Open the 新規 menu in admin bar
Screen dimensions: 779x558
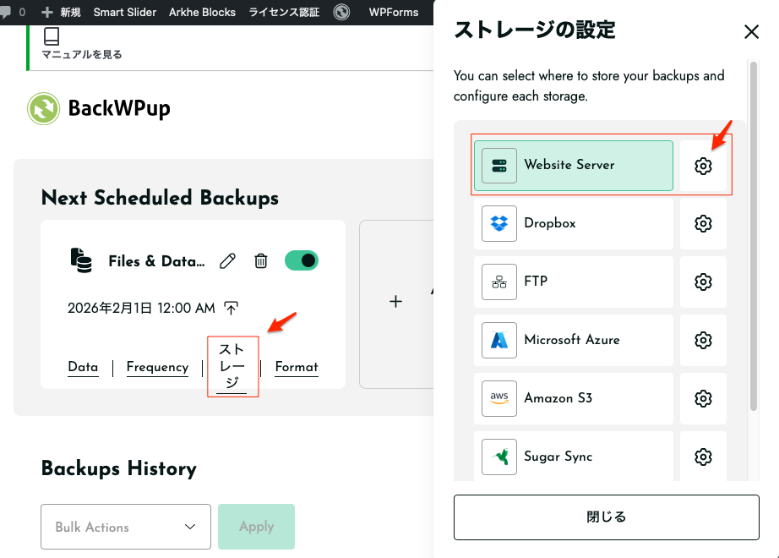point(62,12)
